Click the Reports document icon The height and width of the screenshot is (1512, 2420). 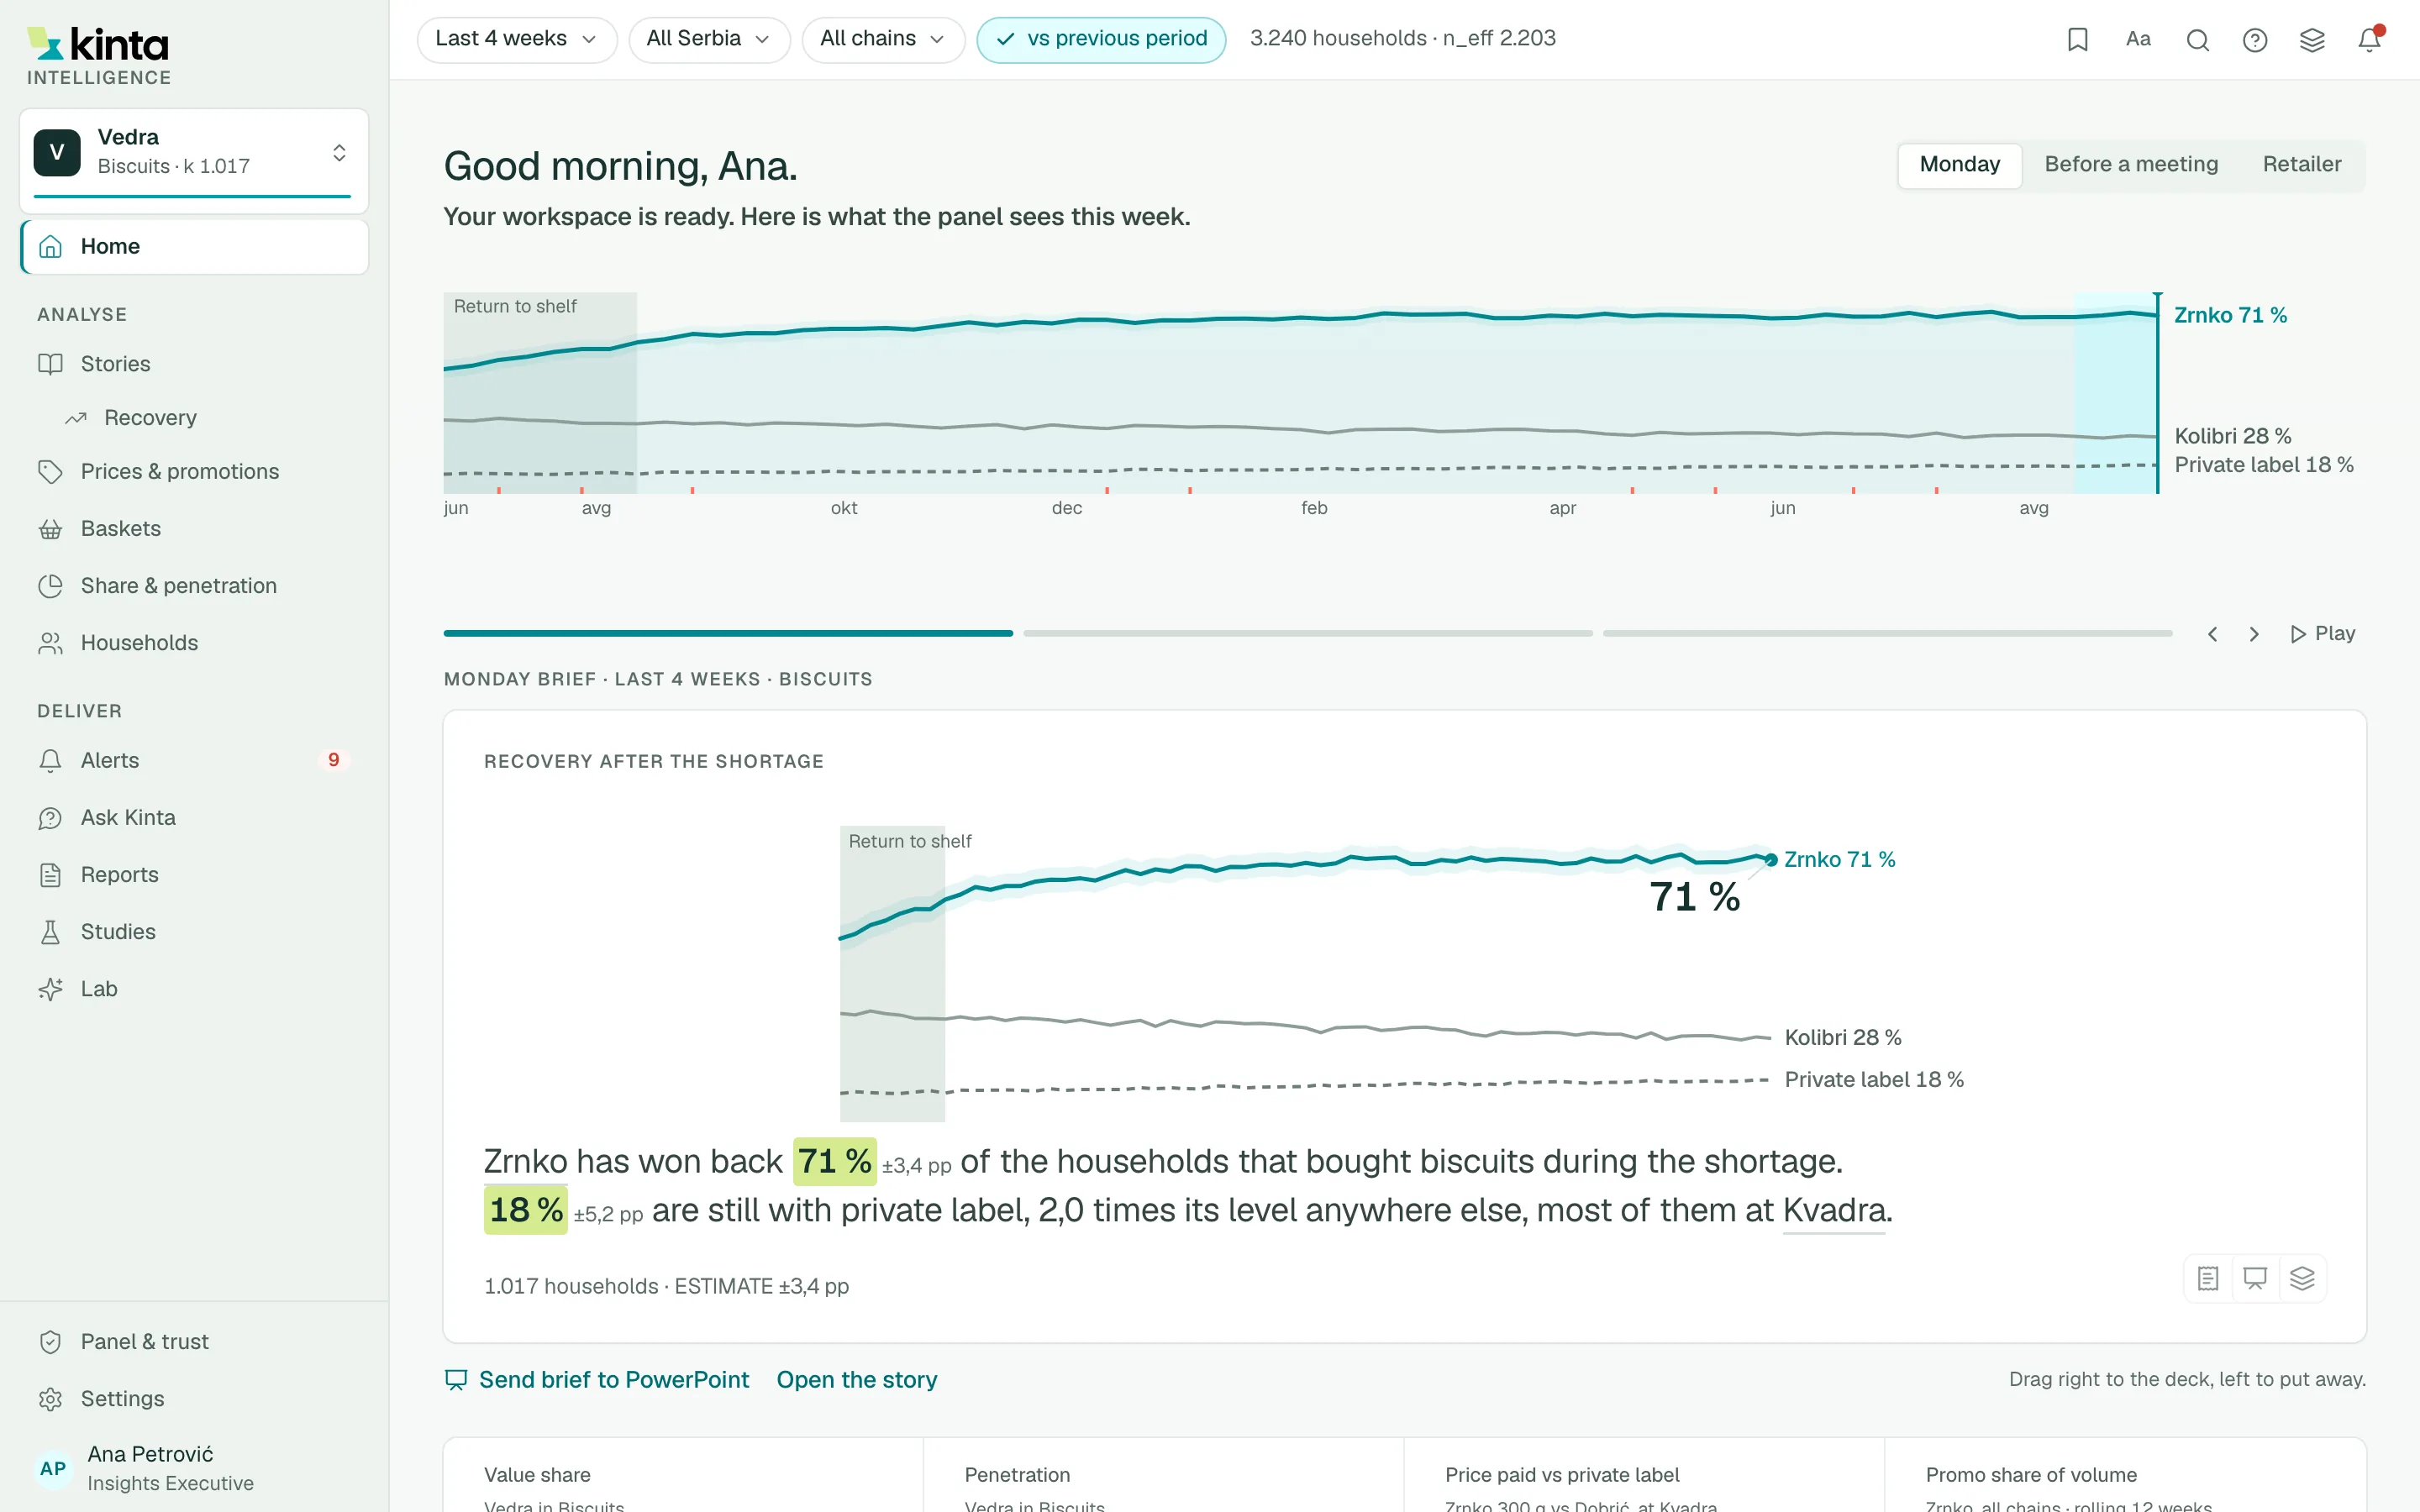click(x=50, y=875)
